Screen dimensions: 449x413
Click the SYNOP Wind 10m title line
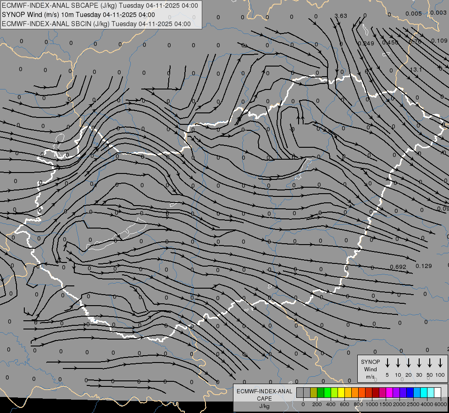pyautogui.click(x=78, y=15)
